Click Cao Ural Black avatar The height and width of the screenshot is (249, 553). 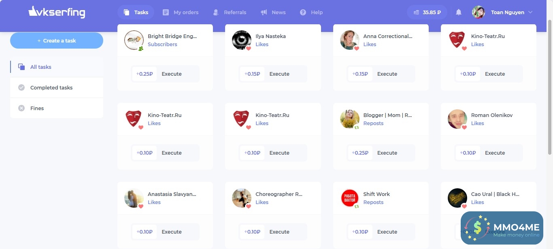(x=457, y=198)
